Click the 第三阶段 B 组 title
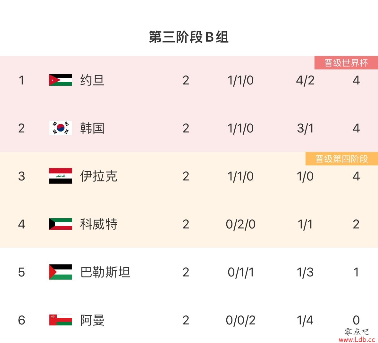The image size is (378, 343). (x=189, y=37)
